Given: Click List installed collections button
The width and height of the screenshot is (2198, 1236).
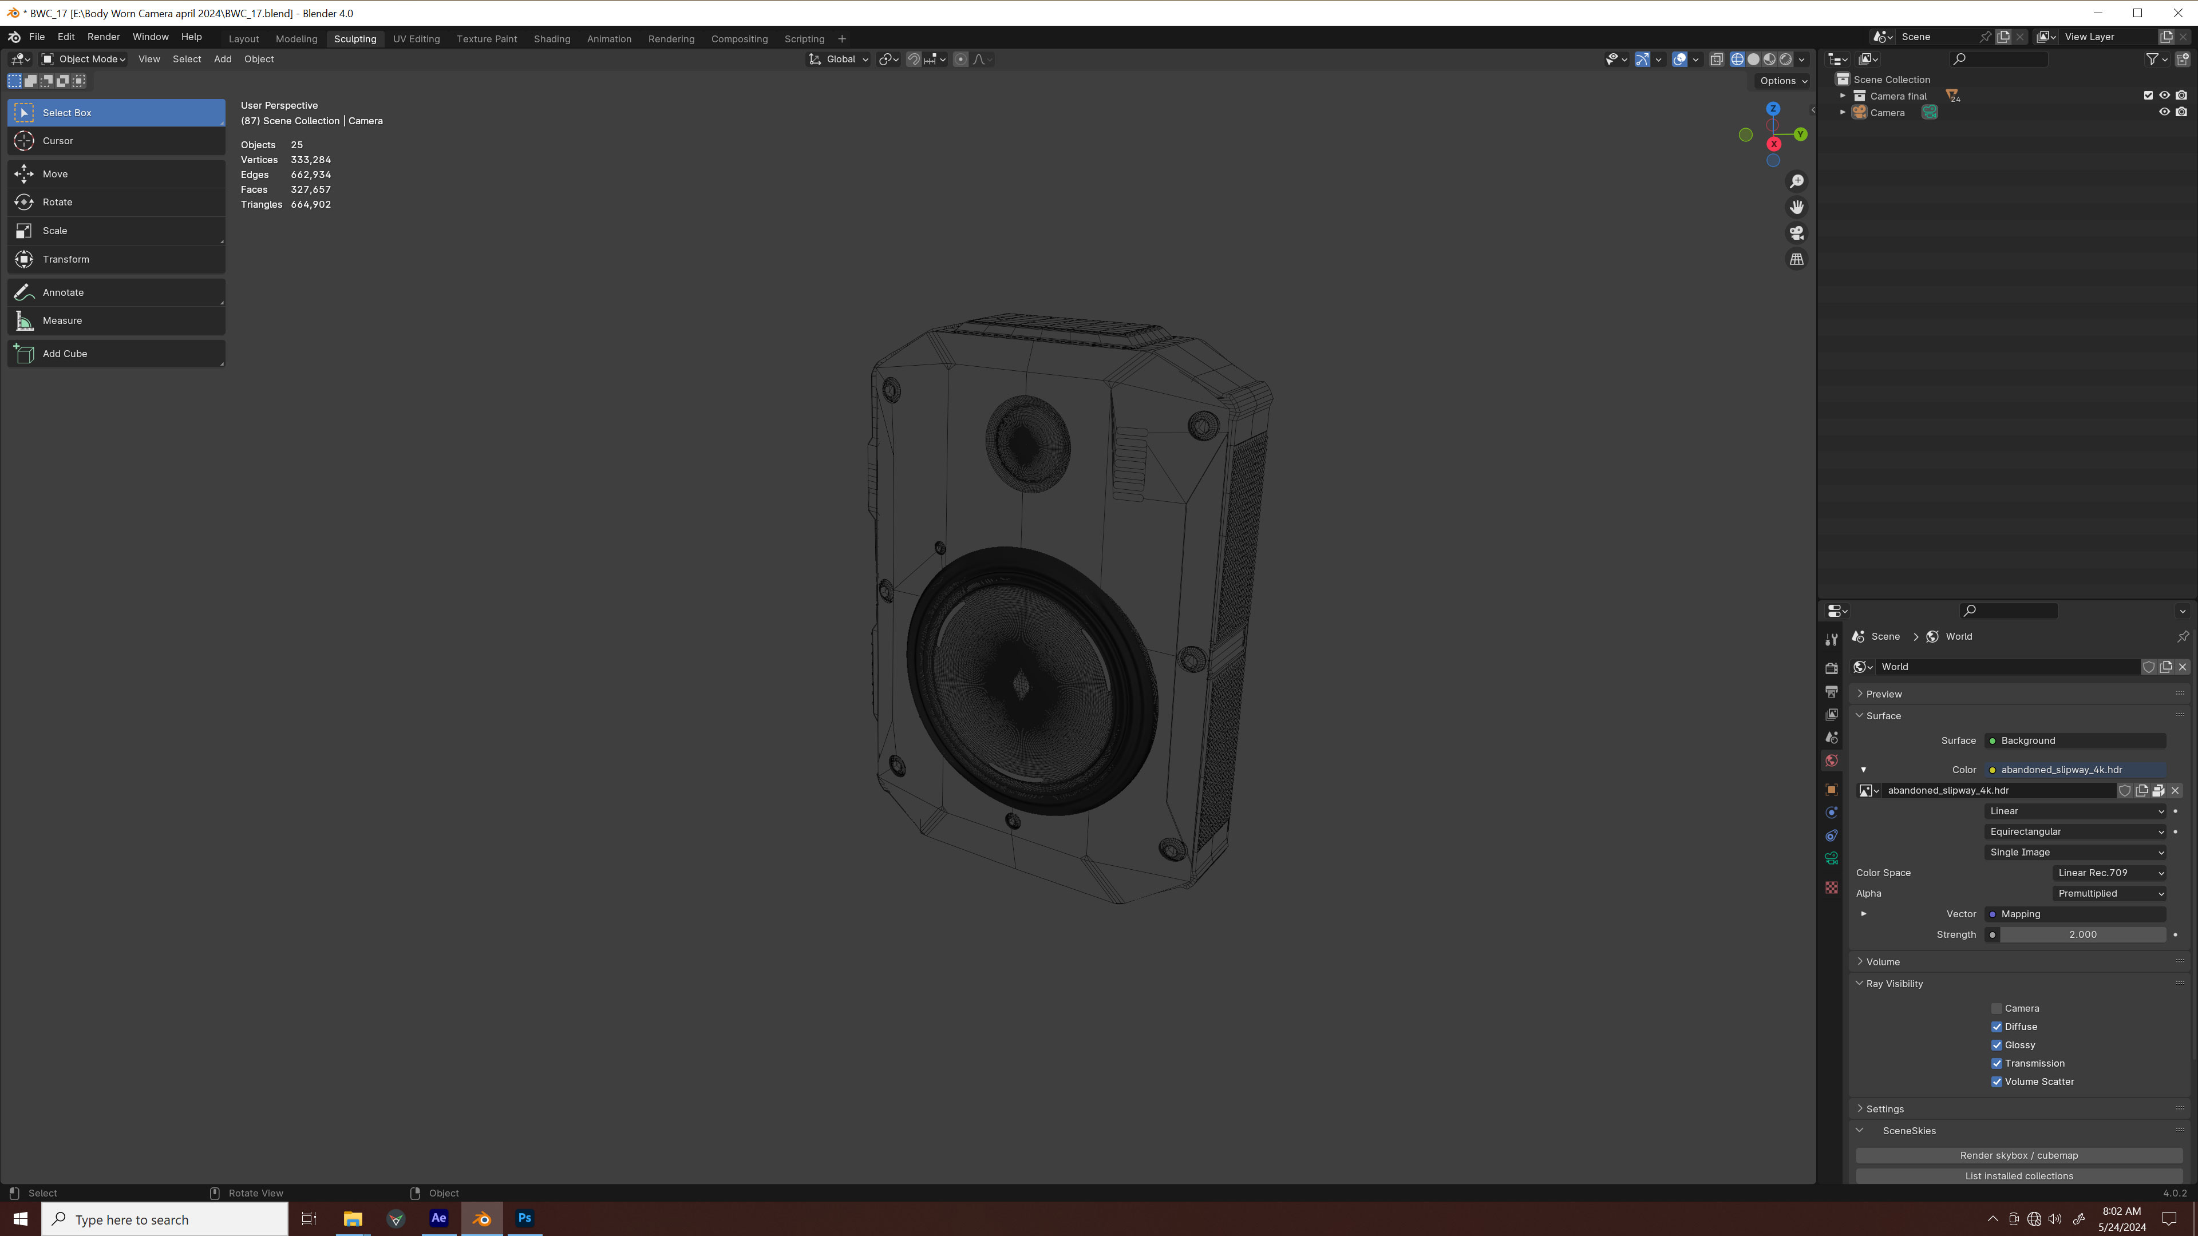Looking at the screenshot, I should 2017,1175.
